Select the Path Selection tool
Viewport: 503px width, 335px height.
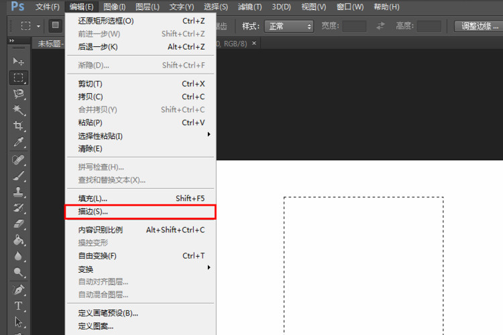(x=18, y=322)
